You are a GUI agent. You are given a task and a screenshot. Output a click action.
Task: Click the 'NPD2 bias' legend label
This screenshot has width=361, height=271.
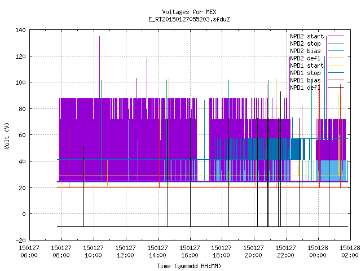point(305,51)
